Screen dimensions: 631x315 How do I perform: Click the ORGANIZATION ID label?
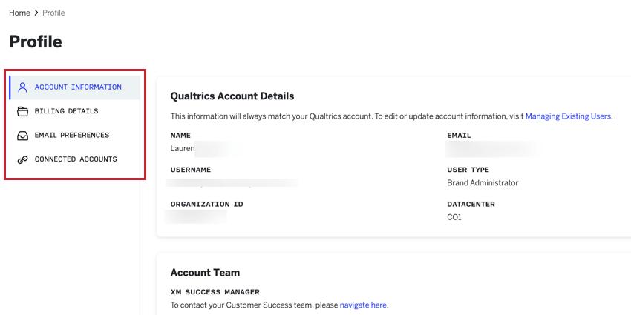click(x=206, y=204)
